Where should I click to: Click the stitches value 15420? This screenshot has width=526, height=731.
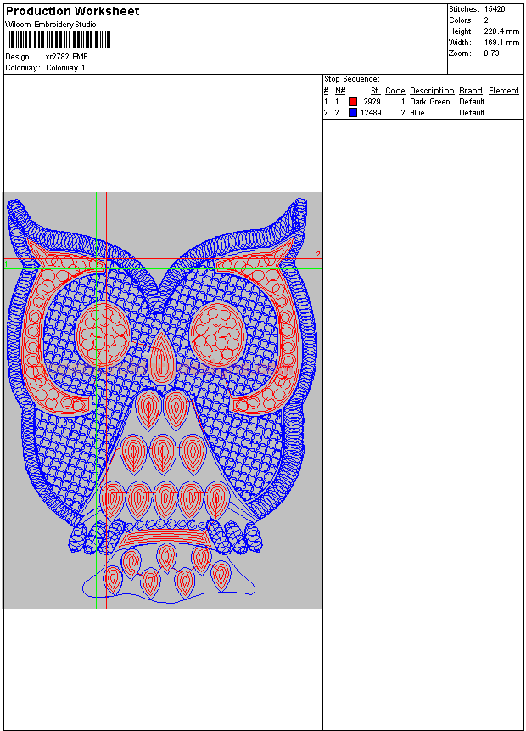coord(495,8)
